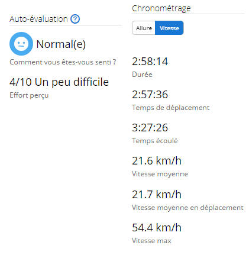Click the 54.4 km/h max speed value
Screen dimensions: 249x255
click(157, 228)
